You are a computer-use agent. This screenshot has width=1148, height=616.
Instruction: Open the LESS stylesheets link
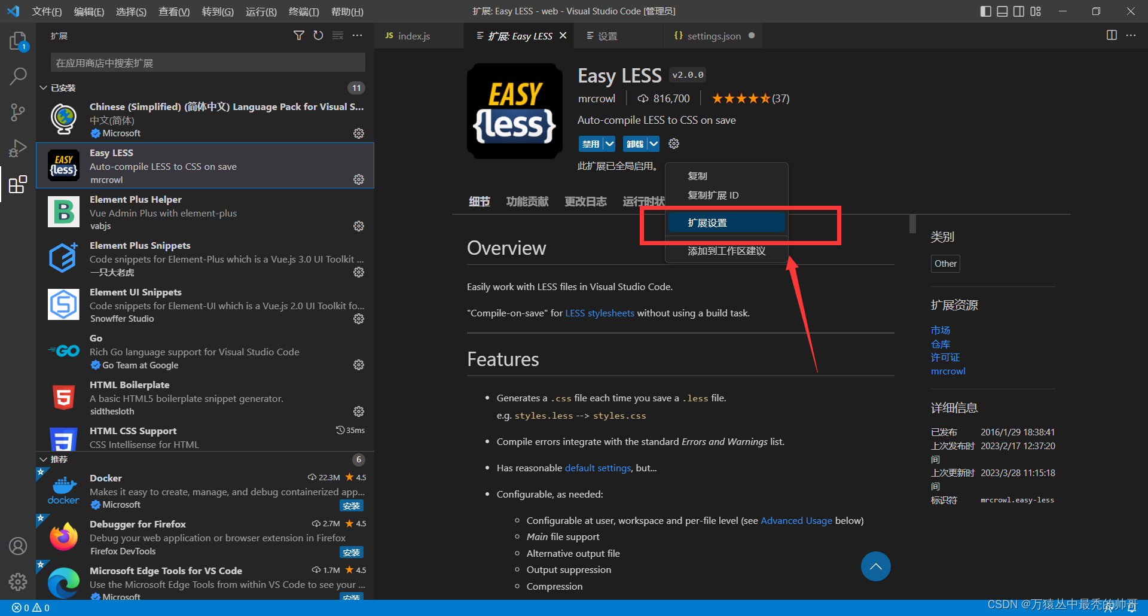(x=600, y=313)
